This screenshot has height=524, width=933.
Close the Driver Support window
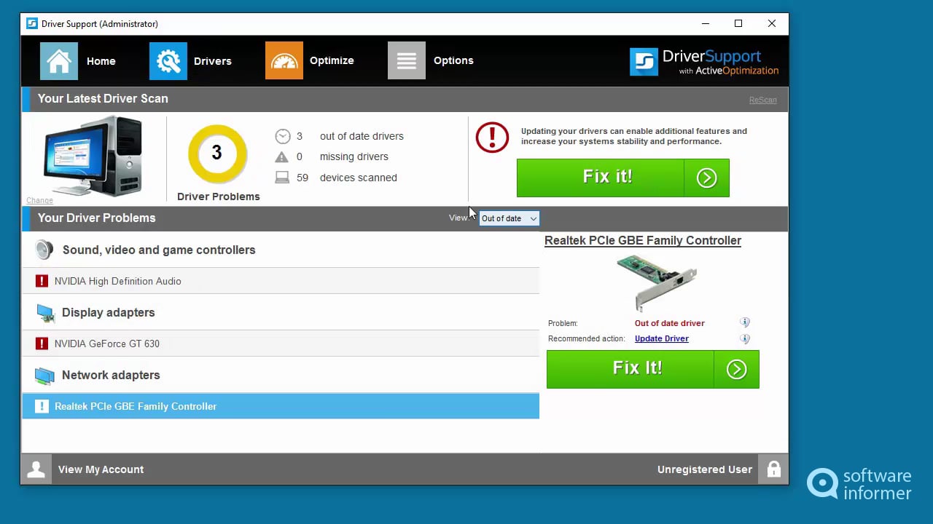[x=772, y=23]
